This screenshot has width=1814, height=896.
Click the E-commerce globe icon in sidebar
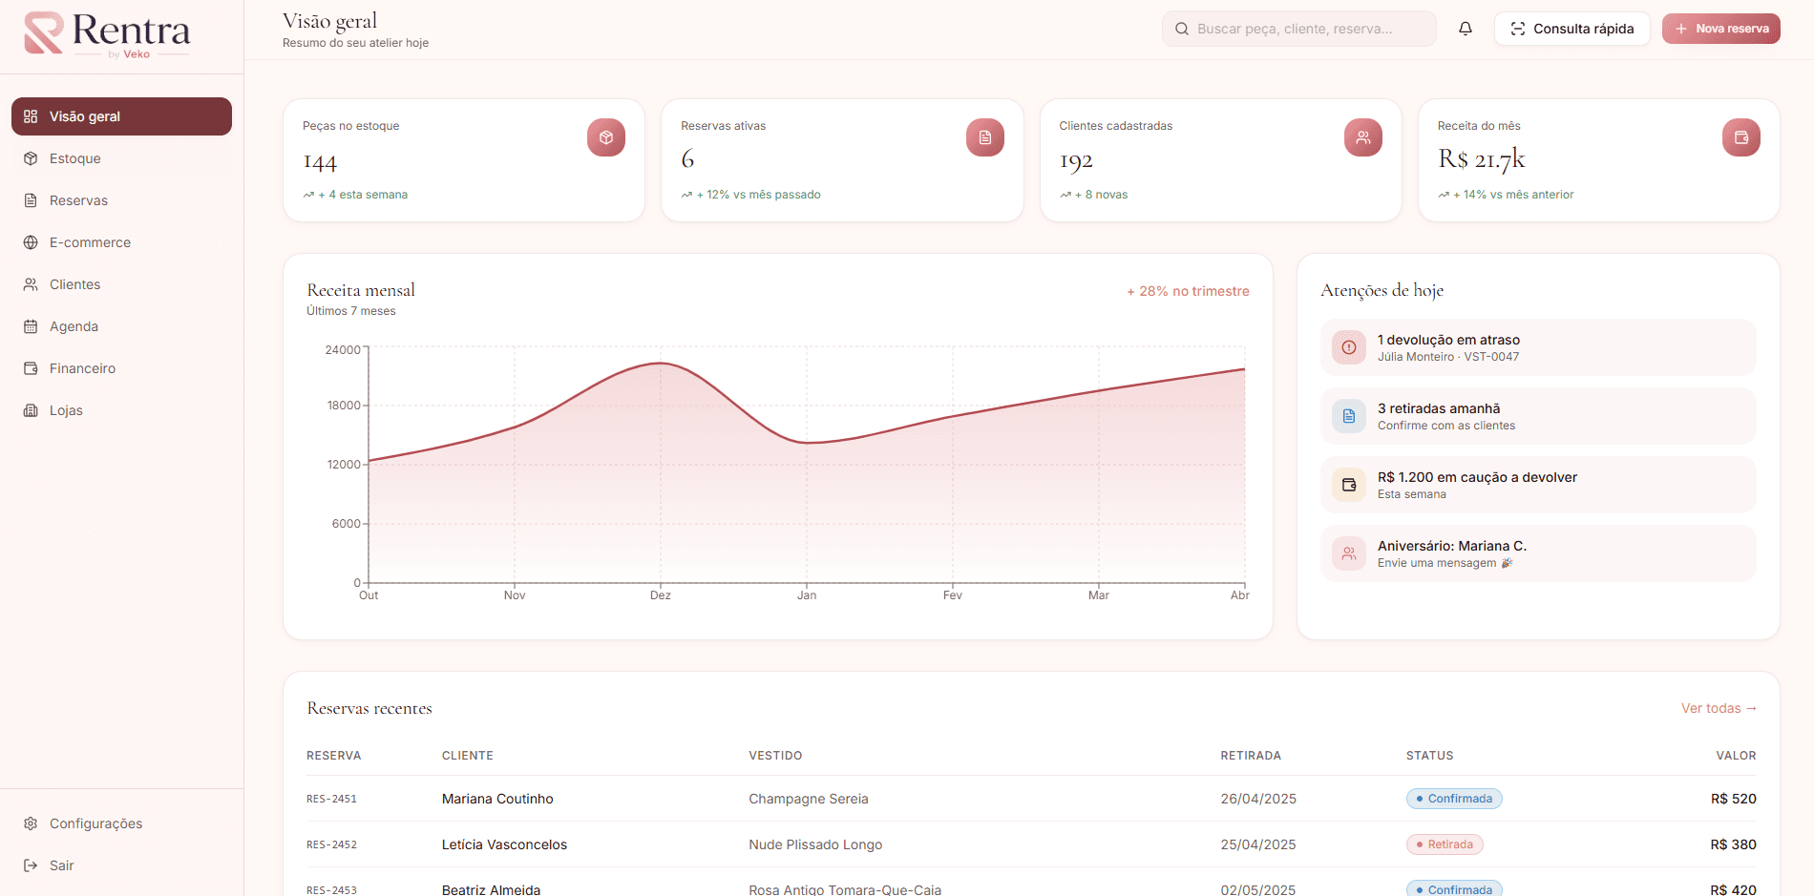[31, 242]
